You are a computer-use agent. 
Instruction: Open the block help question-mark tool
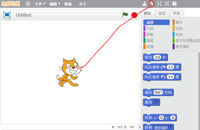click(x=174, y=3)
